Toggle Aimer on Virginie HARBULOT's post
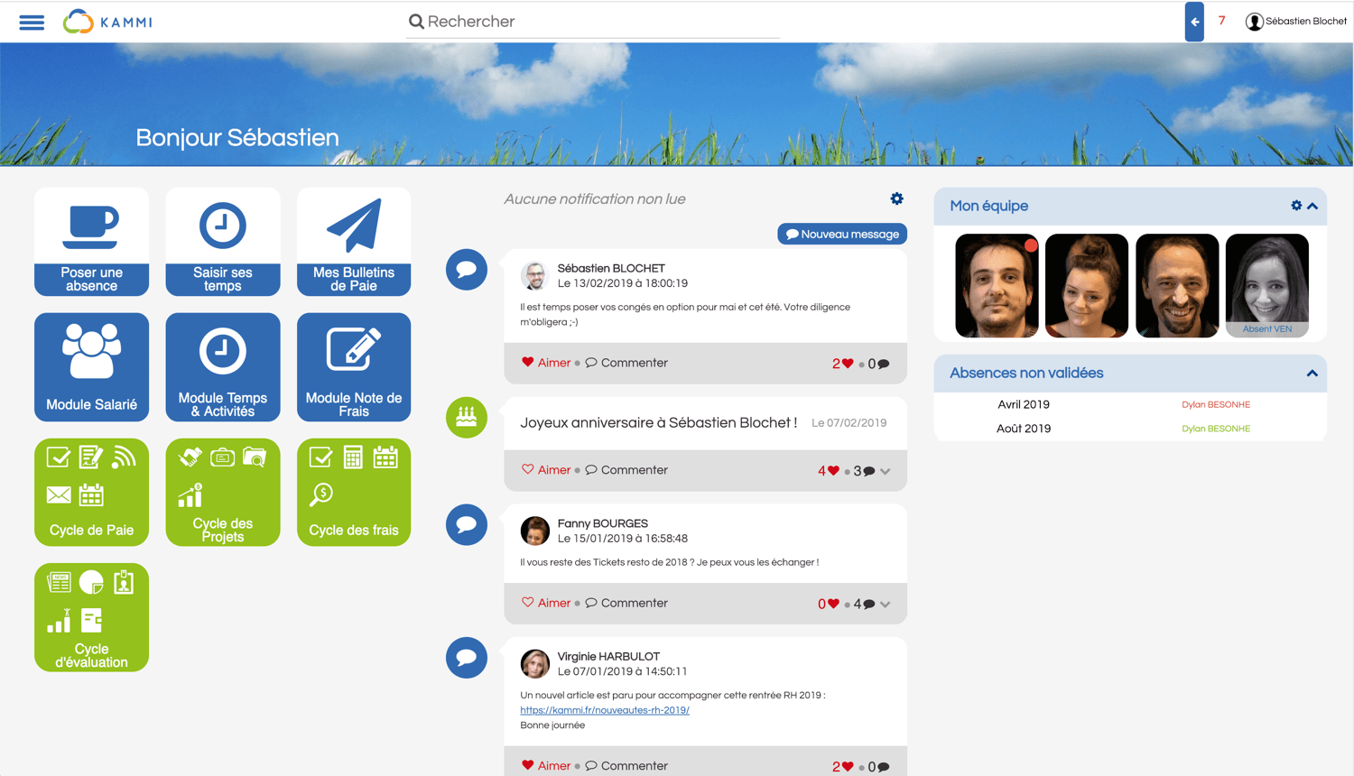 546,766
